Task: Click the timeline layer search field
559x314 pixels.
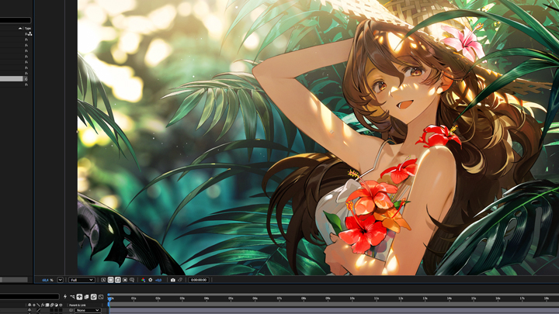Action: (30, 296)
